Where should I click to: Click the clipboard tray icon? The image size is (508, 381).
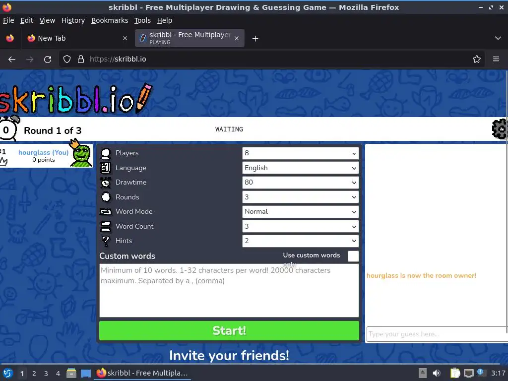[455, 373]
